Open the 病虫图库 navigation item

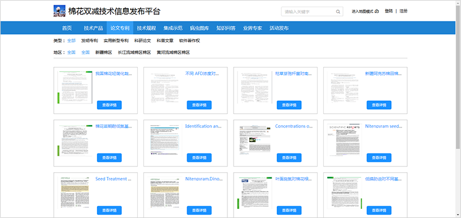[x=200, y=28]
